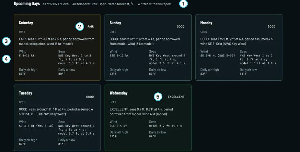Select the "Oct 3" date
Image resolution: width=300 pixels, height=152 pixels.
[22, 32]
